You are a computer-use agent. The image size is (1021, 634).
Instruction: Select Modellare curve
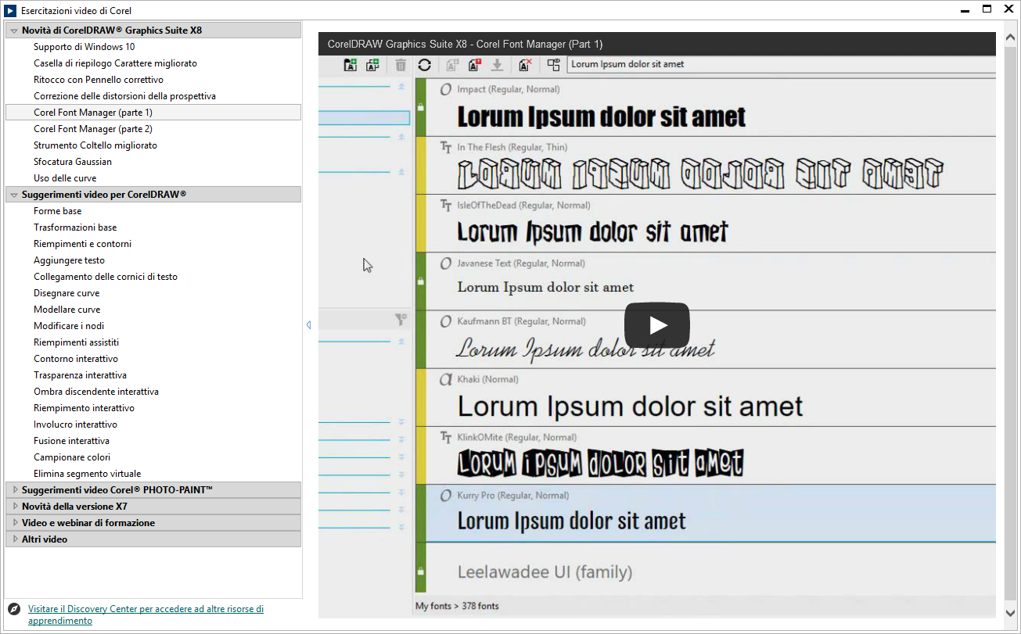click(x=67, y=310)
